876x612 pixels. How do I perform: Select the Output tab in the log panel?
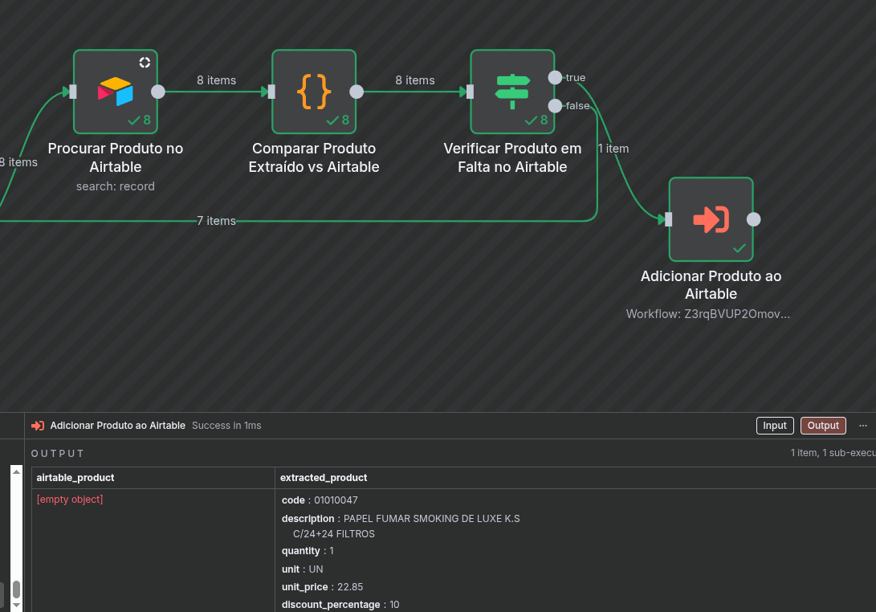(x=822, y=425)
